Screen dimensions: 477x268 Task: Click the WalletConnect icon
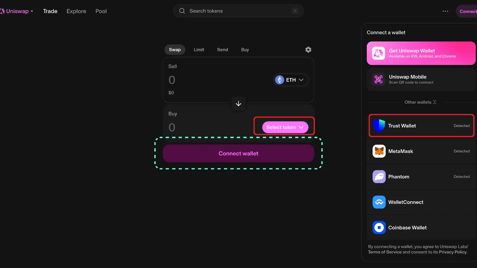click(x=379, y=202)
